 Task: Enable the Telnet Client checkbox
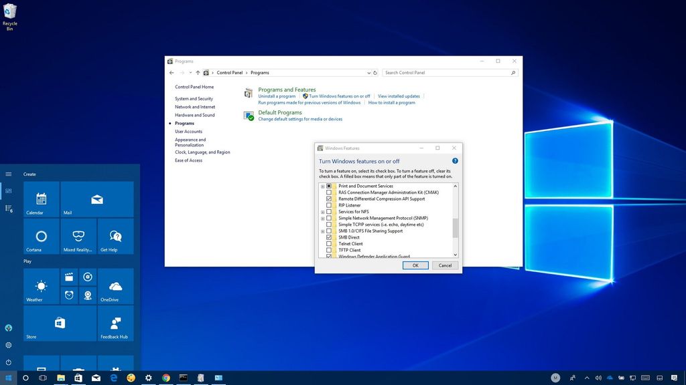click(329, 243)
